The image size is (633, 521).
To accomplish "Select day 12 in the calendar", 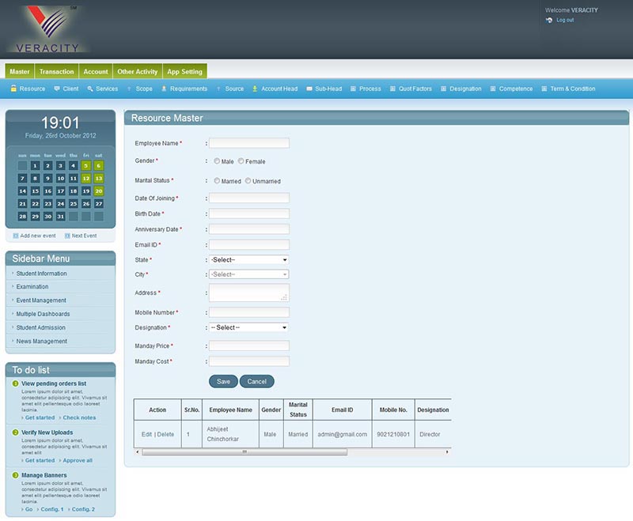I will [86, 178].
